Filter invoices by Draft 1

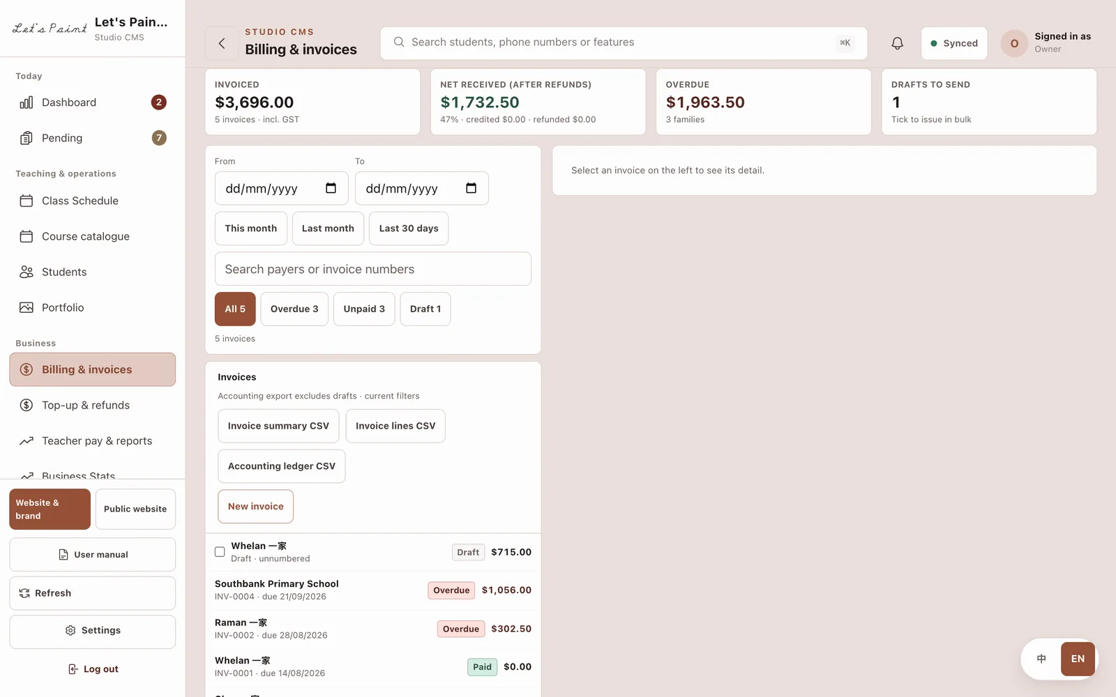425,309
